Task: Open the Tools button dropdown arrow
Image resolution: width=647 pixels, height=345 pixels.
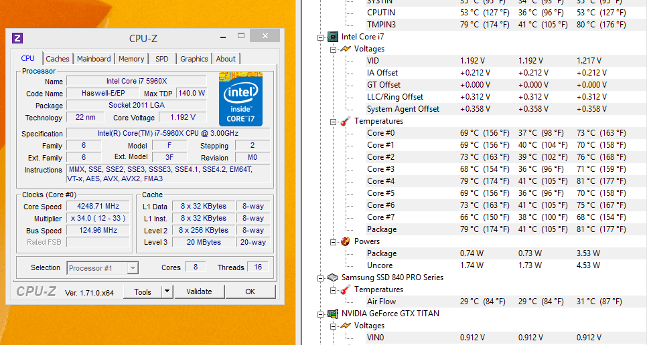Action: coord(167,292)
